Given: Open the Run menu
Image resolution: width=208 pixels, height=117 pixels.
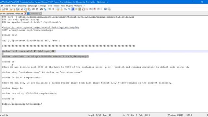Looking at the screenshot, I should [63, 6].
